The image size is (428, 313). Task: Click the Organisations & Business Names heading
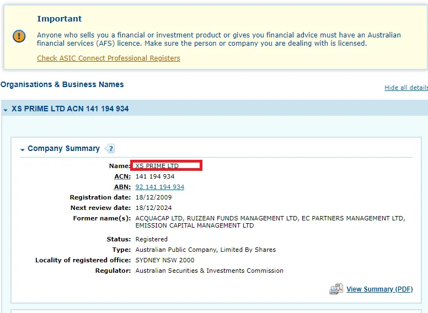62,84
